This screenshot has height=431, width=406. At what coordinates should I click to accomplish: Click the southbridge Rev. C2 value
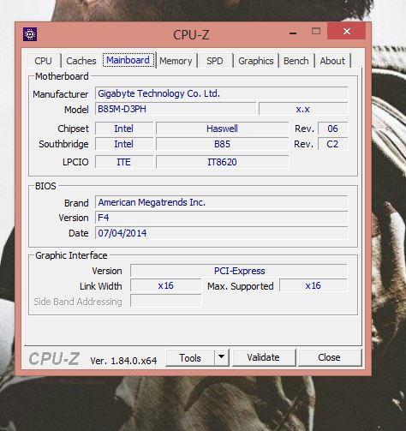[332, 144]
